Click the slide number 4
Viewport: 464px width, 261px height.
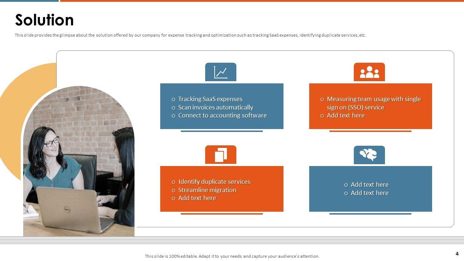pyautogui.click(x=457, y=254)
